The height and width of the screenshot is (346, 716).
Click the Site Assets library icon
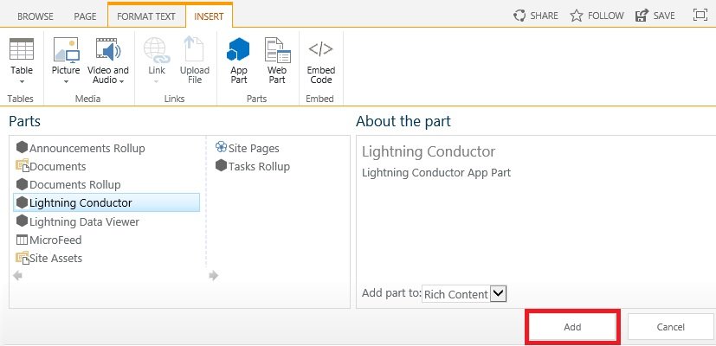click(x=23, y=258)
